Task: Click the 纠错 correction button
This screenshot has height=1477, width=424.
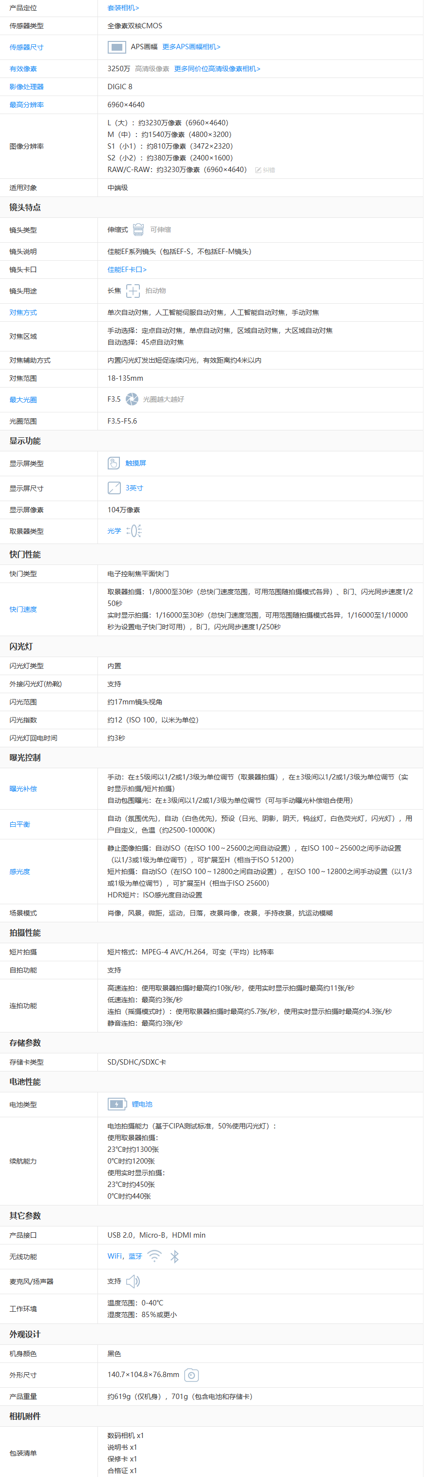Action: 265,170
